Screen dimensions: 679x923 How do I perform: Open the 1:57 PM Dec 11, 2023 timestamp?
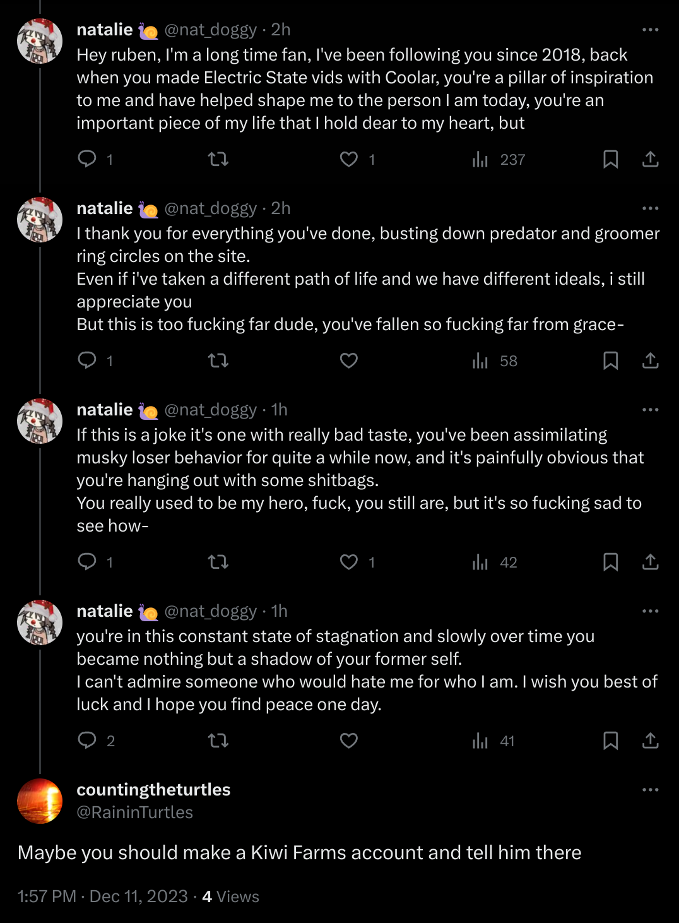102,896
